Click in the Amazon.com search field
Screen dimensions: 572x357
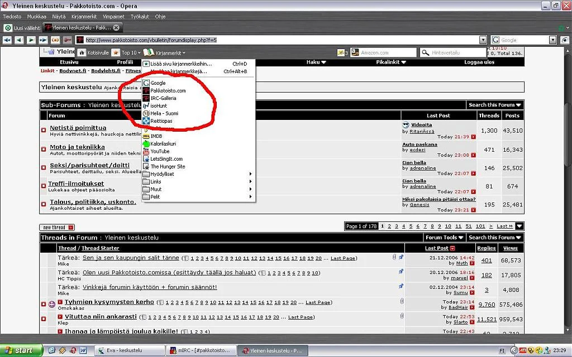point(388,52)
